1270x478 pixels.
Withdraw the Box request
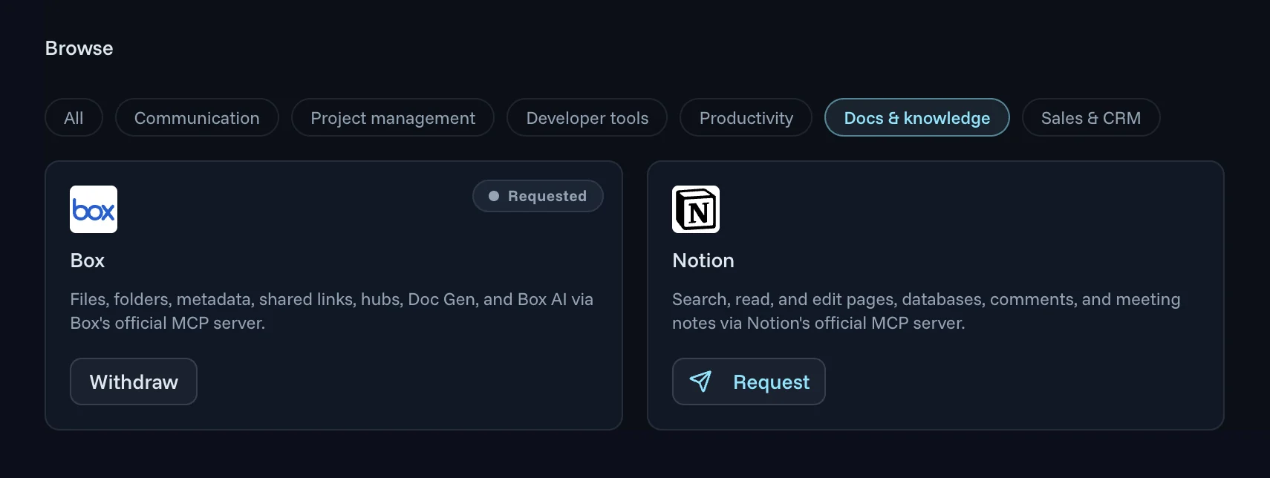(x=134, y=382)
